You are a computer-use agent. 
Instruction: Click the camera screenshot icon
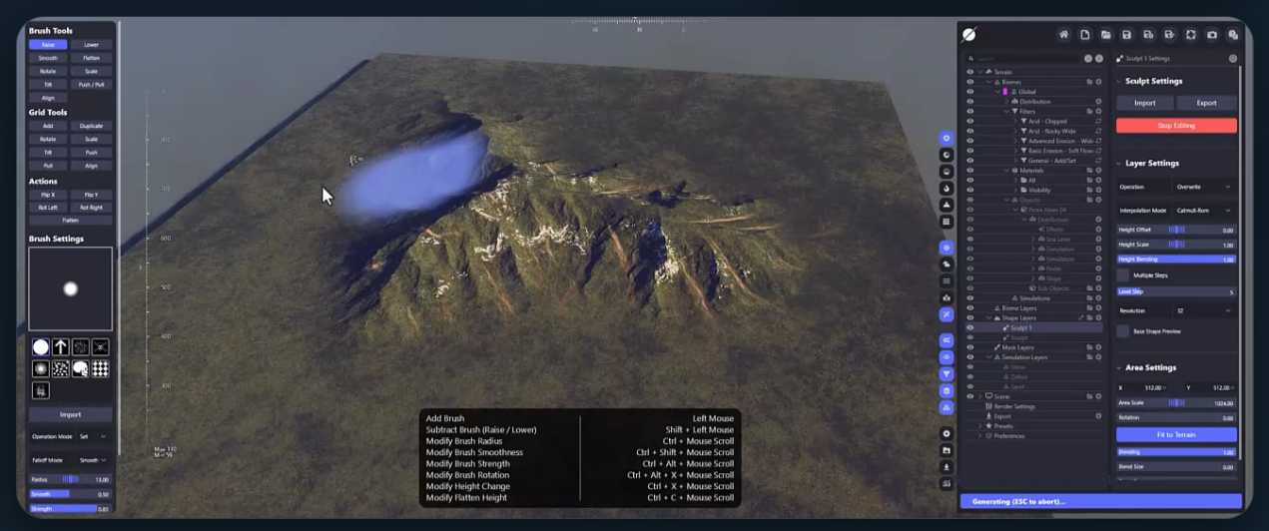pyautogui.click(x=1212, y=35)
